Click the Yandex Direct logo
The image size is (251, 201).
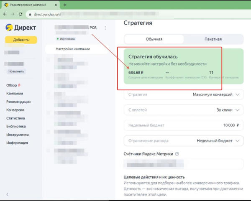coord(20,28)
